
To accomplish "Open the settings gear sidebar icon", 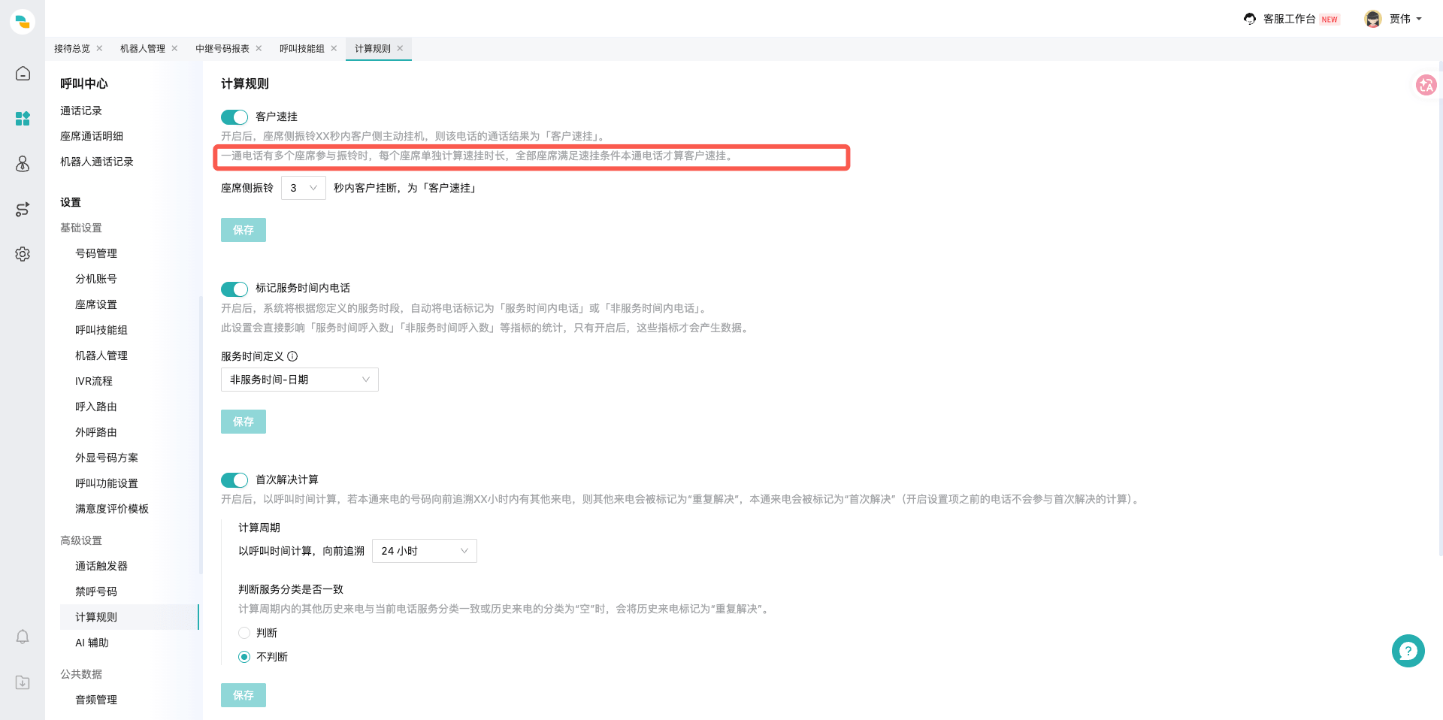I will [23, 254].
